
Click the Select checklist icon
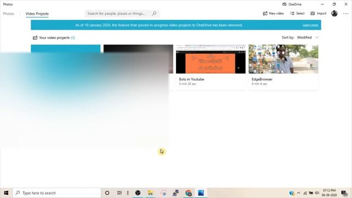[292, 13]
